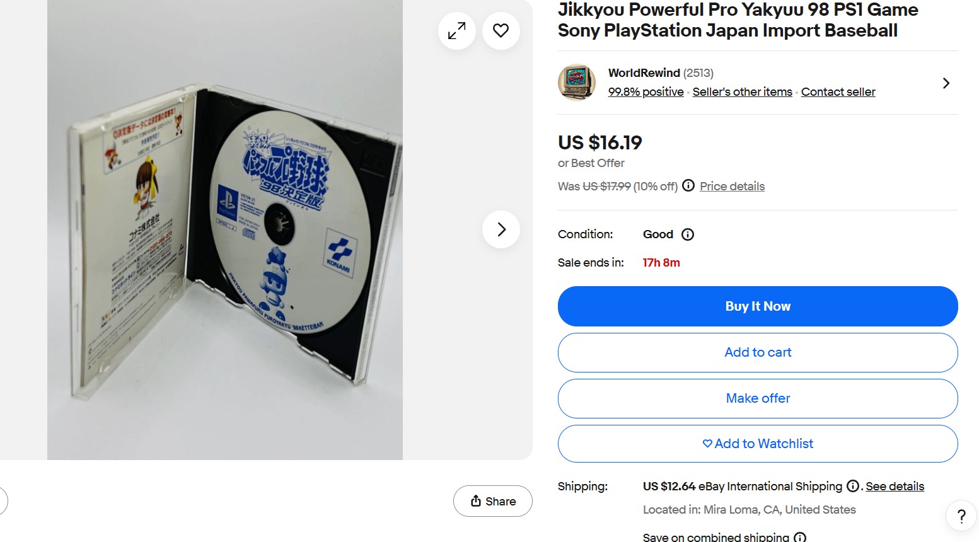The image size is (979, 542).
Task: Open the 99.8% positive feedback link
Action: coord(646,92)
